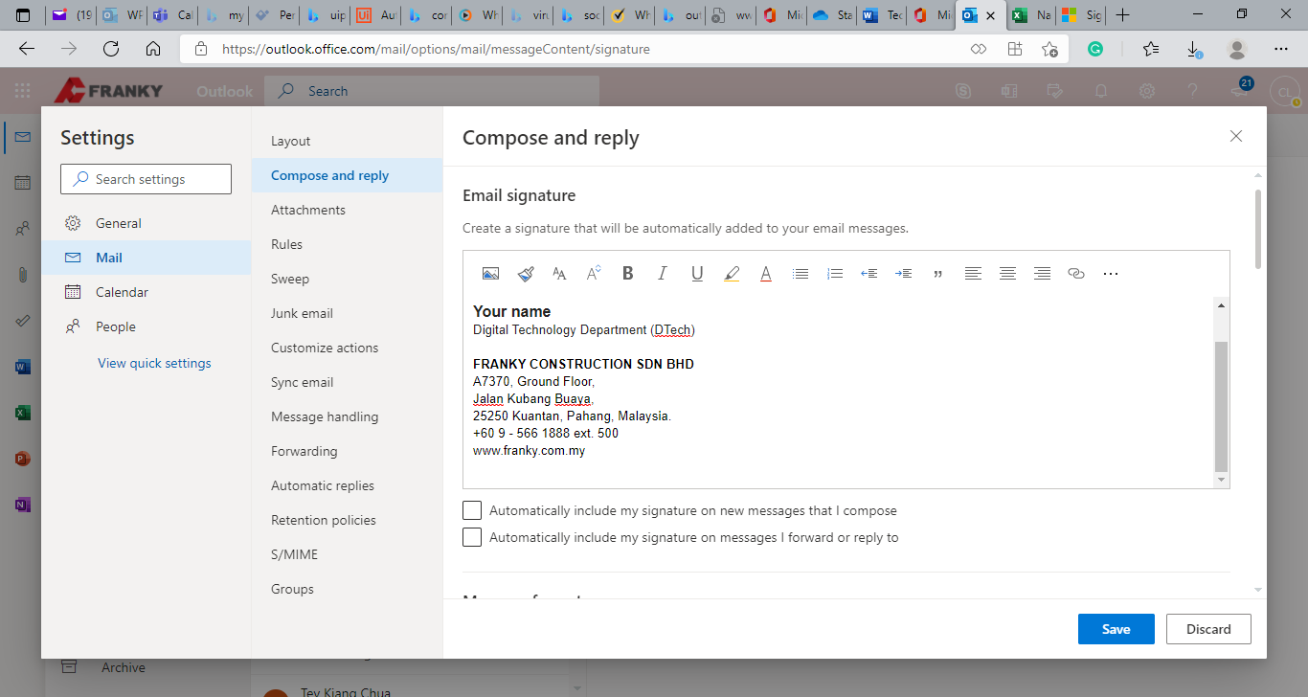The height and width of the screenshot is (697, 1308).
Task: Open the Outlook app launcher waffle
Action: coord(22,91)
